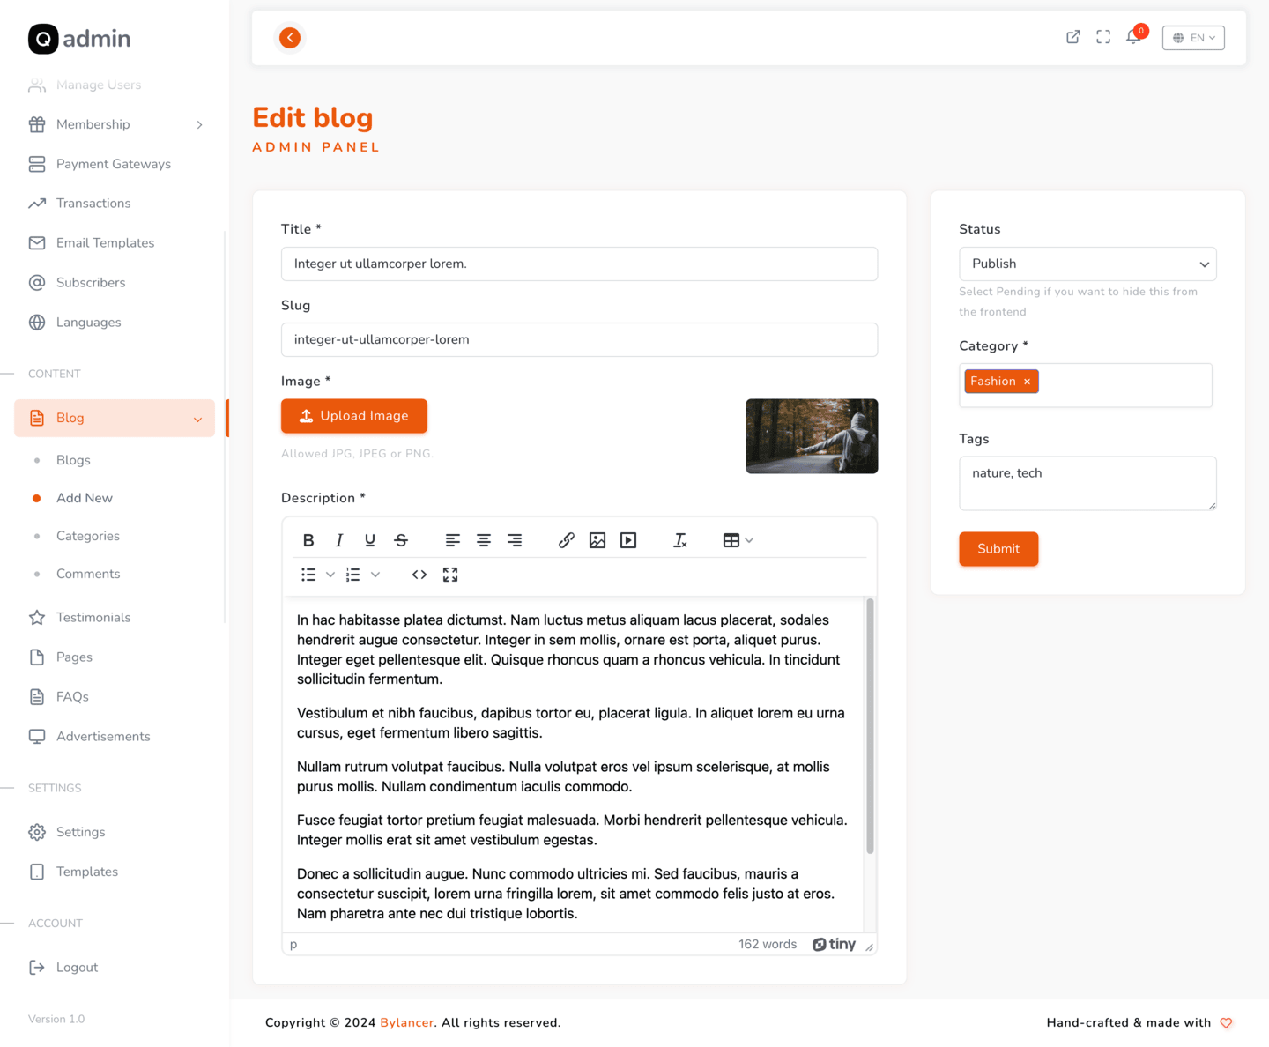The image size is (1269, 1047).
Task: Open the EN language selector
Action: [1193, 38]
